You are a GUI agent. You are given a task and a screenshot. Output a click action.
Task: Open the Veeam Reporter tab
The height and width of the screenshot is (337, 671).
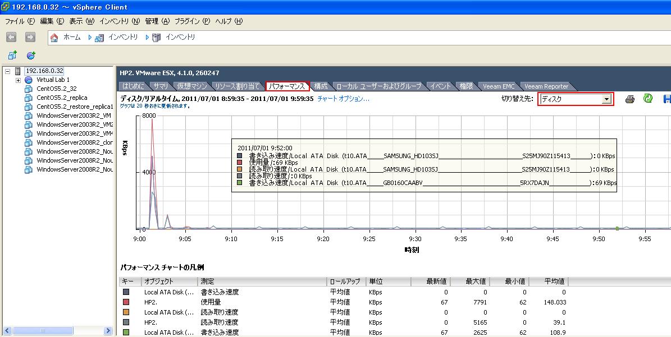point(546,86)
